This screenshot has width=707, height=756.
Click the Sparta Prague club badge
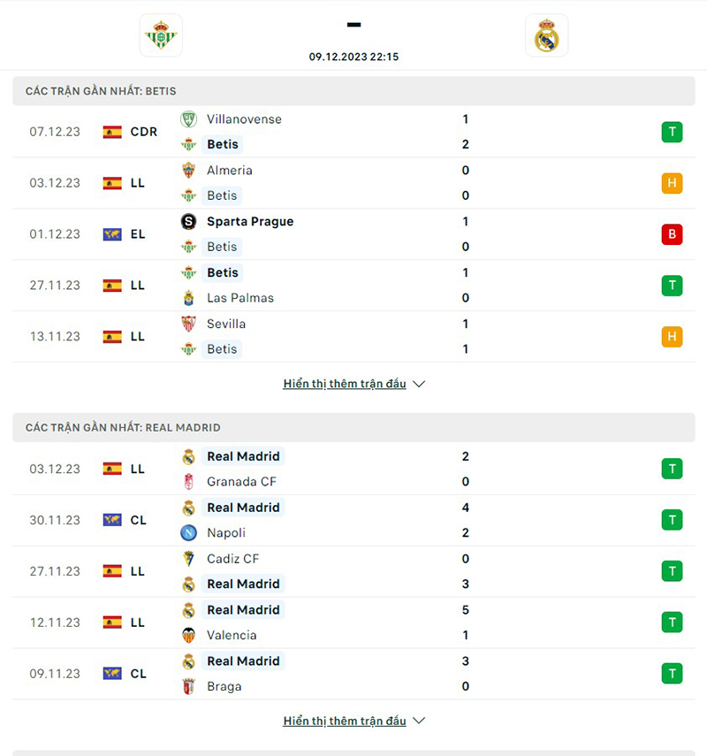pyautogui.click(x=188, y=221)
